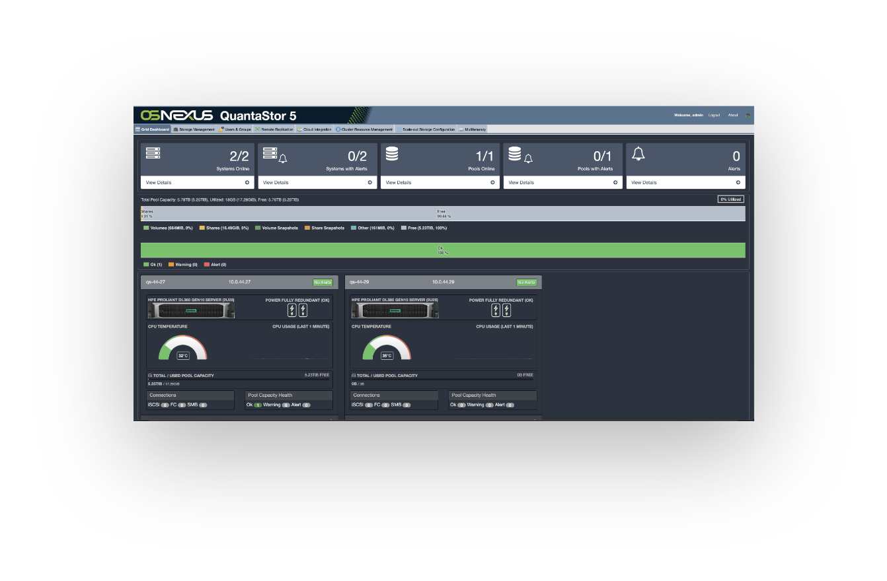
Task: Click the No Alerts badge on qs-44-29
Action: coord(527,283)
